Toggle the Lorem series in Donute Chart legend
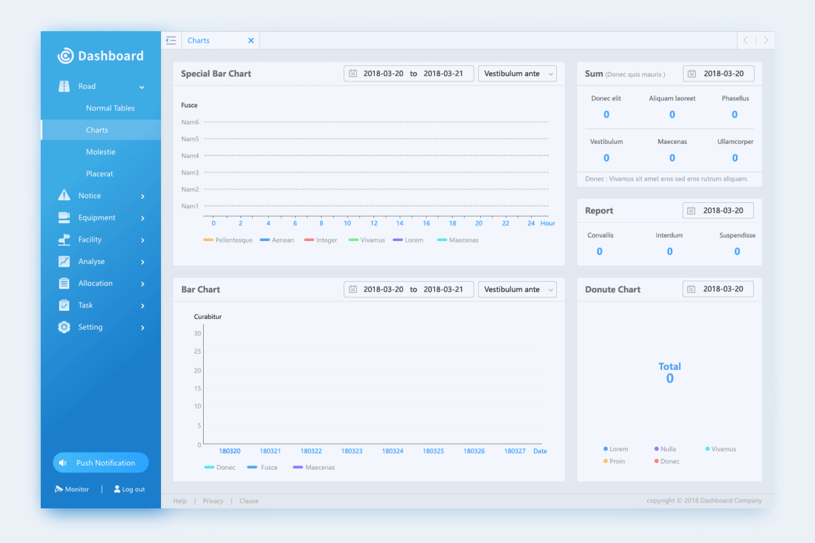This screenshot has height=543, width=815. [615, 449]
